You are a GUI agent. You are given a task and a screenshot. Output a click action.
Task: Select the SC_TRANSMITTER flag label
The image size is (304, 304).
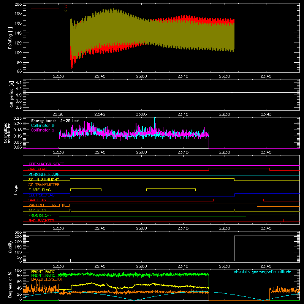point(44,185)
